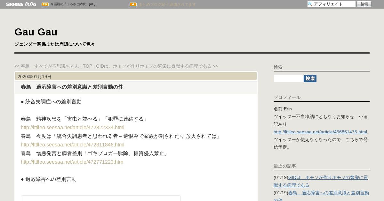This screenshot has height=201, width=384.
Task: Click the line 春鳥 今度は「統合失調患者と思われる者
Action: pyautogui.click(x=121, y=136)
